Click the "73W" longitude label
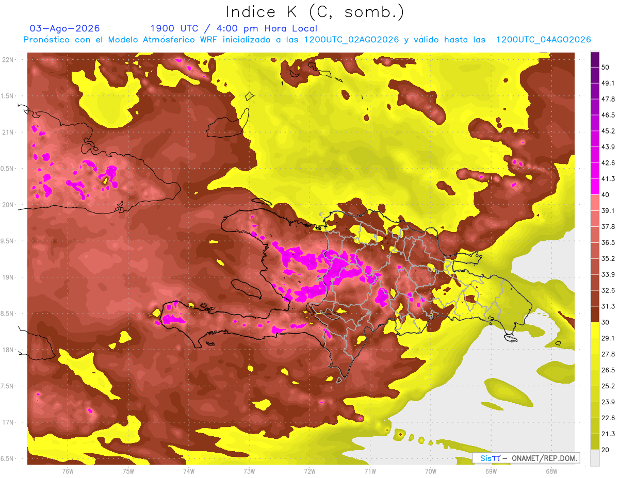 tap(249, 471)
